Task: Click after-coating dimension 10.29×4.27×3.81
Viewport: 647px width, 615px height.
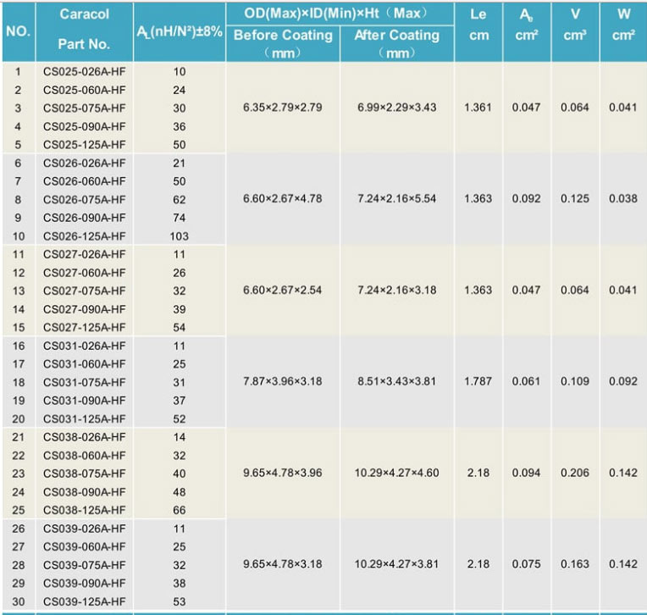Action: 397,564
